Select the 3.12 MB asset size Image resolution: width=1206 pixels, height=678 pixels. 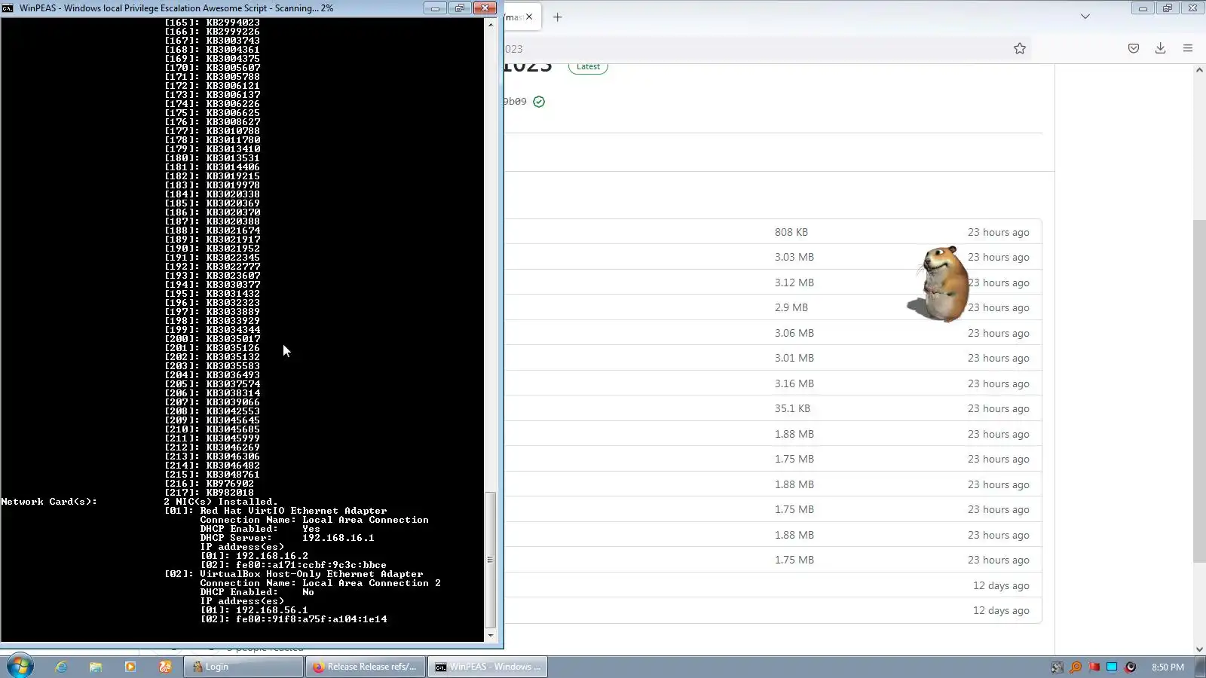coord(794,282)
